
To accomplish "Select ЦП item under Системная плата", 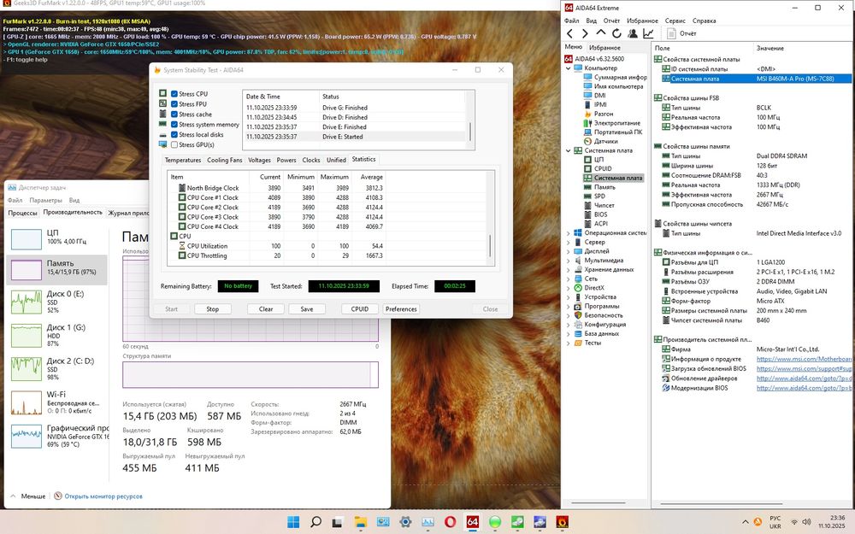I will click(598, 160).
